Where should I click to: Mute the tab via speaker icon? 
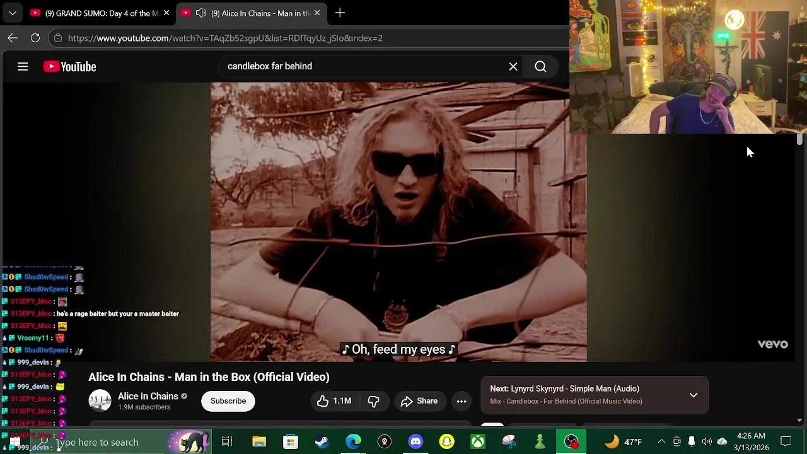tap(201, 13)
